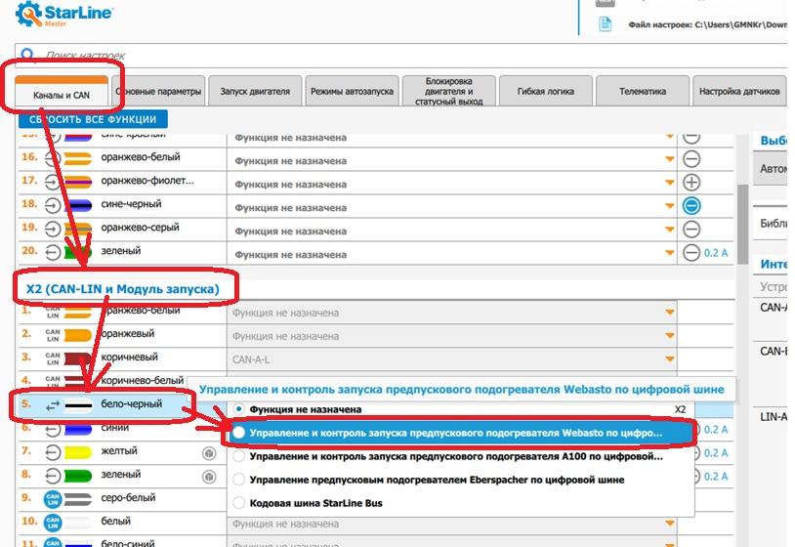
Task: Click the minus icon on orange-white row 16
Action: [x=691, y=159]
